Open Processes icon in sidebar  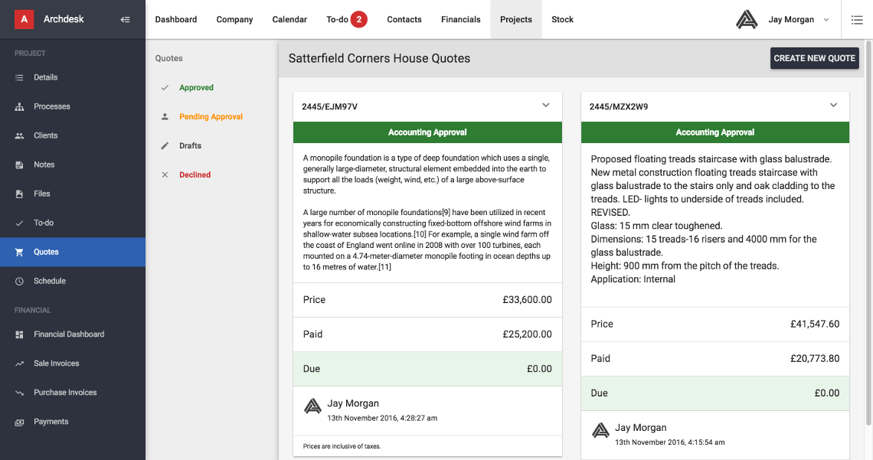click(x=19, y=106)
